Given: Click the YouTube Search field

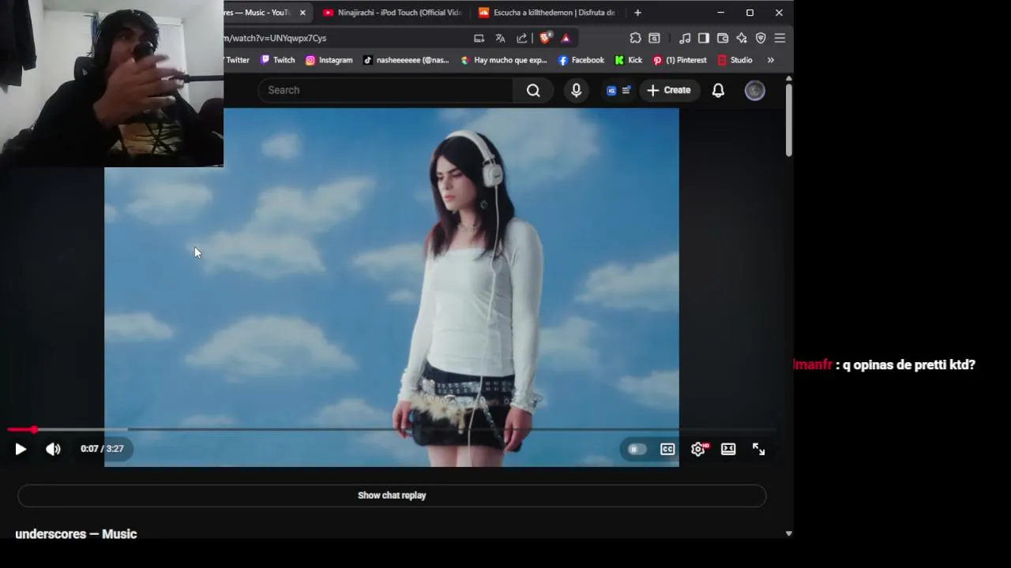Looking at the screenshot, I should (x=385, y=90).
